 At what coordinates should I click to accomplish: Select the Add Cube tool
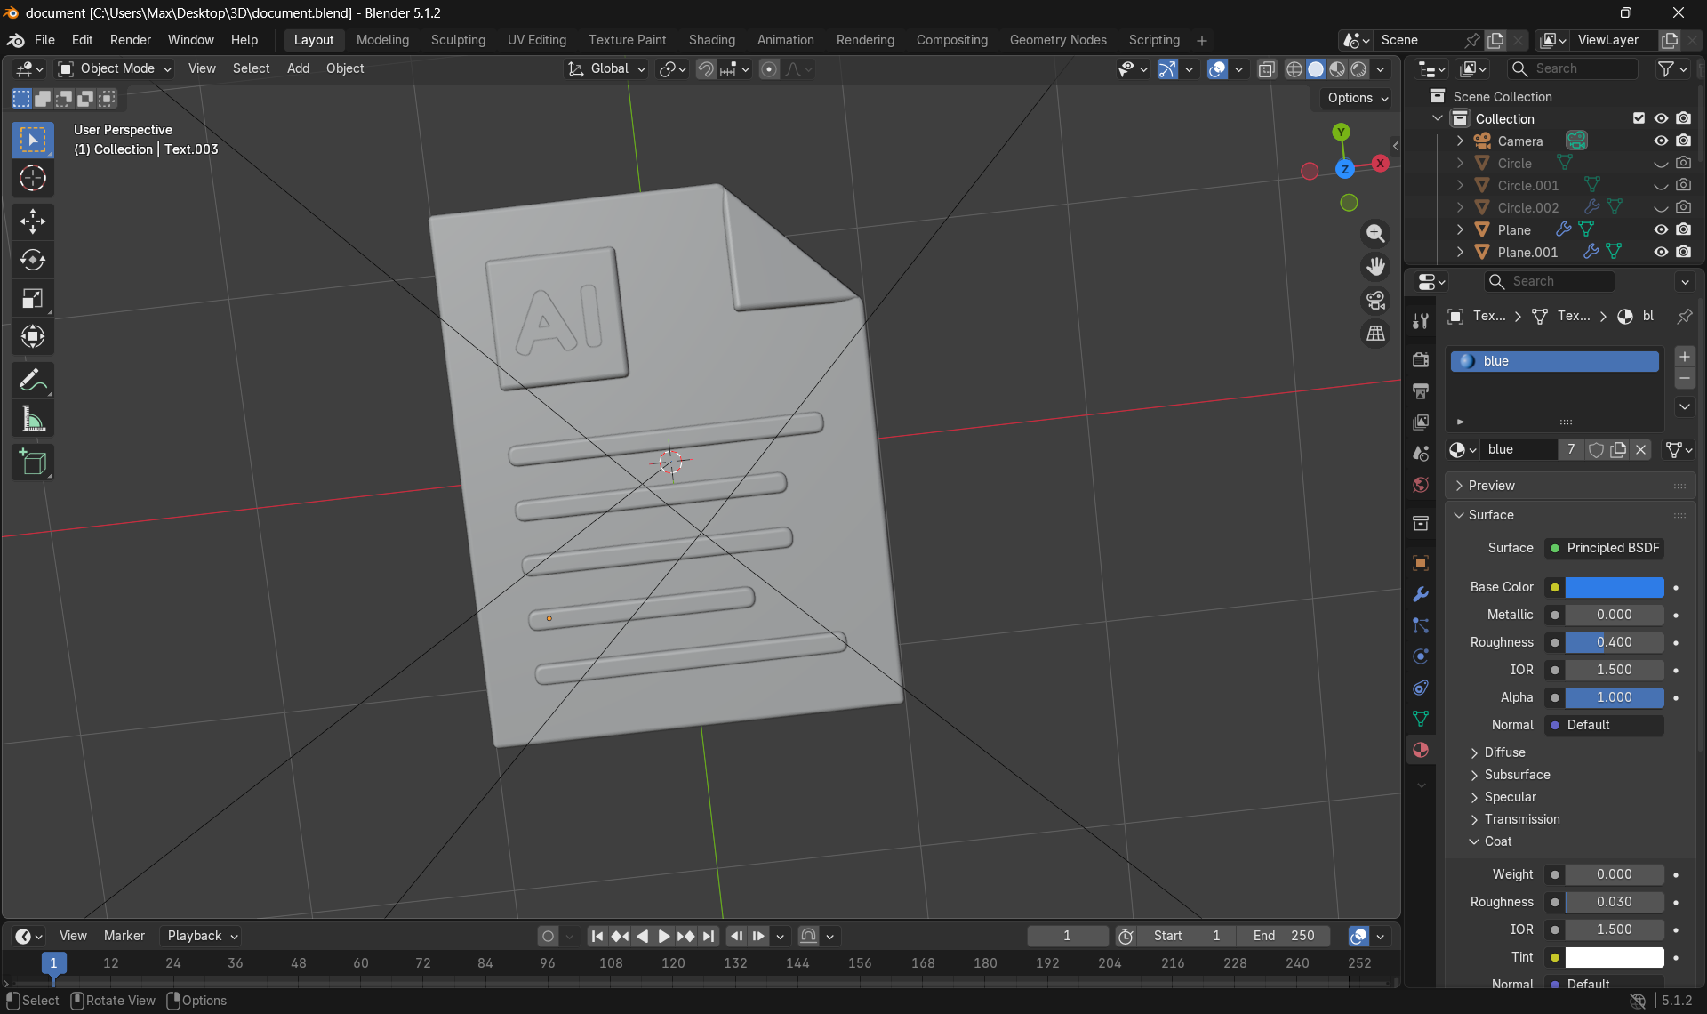click(33, 463)
